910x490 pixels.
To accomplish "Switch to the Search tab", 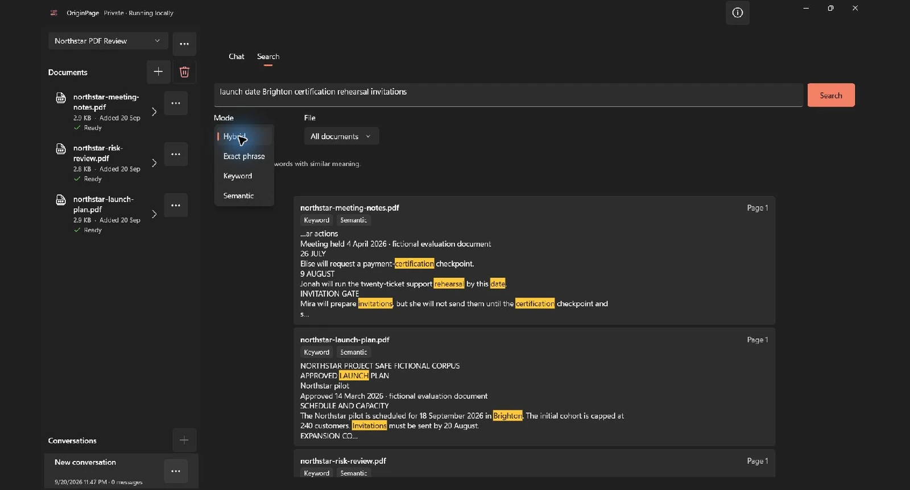I will (268, 56).
